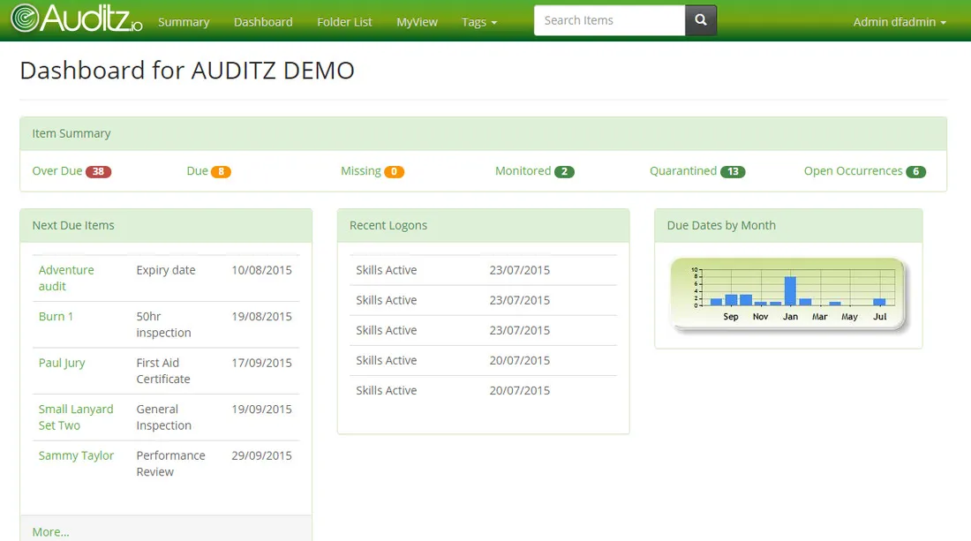Open the Paul Jury due item
Viewport: 971px width, 541px height.
click(61, 362)
